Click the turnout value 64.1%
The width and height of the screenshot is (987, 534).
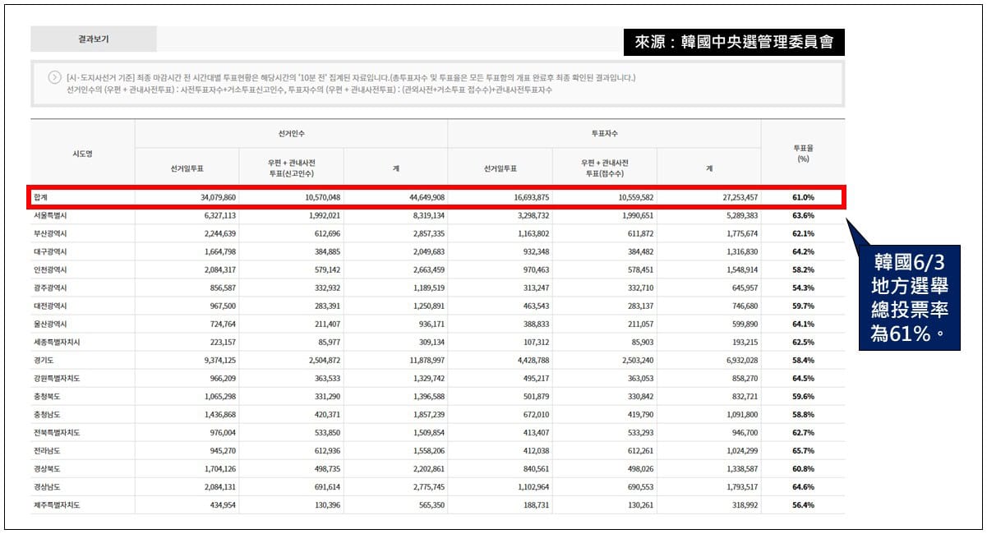pyautogui.click(x=803, y=325)
